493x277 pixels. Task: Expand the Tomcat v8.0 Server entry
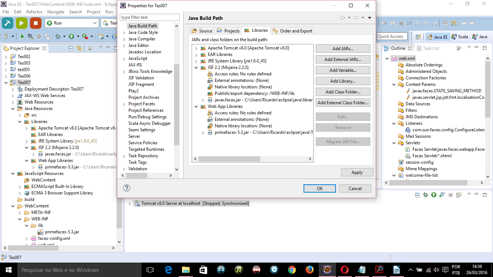click(x=130, y=203)
